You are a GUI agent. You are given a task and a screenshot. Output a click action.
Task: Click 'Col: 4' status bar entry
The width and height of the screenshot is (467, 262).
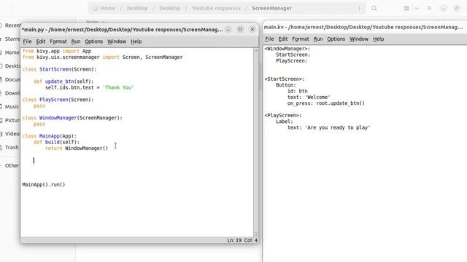tap(251, 240)
